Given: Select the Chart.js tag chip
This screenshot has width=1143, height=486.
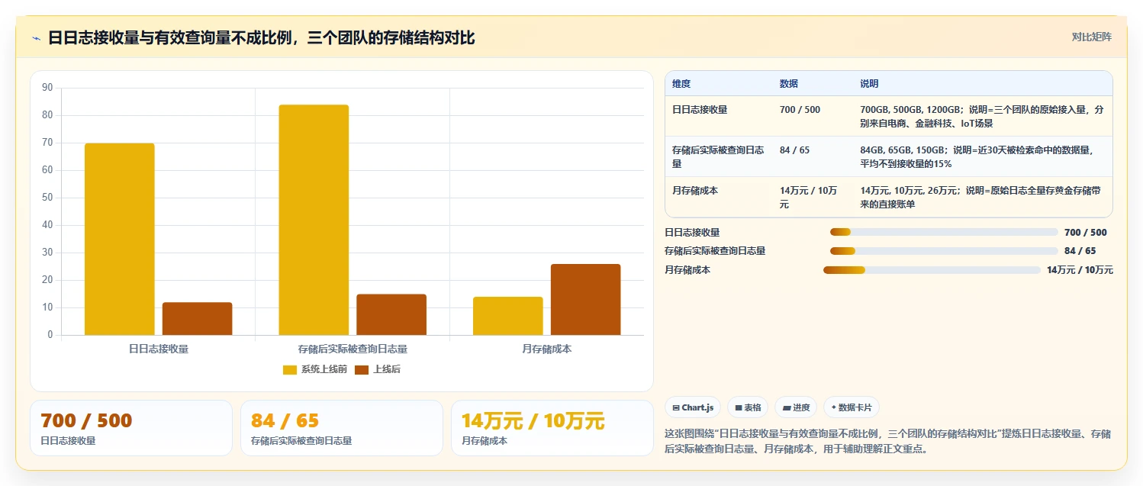Looking at the screenshot, I should (693, 407).
